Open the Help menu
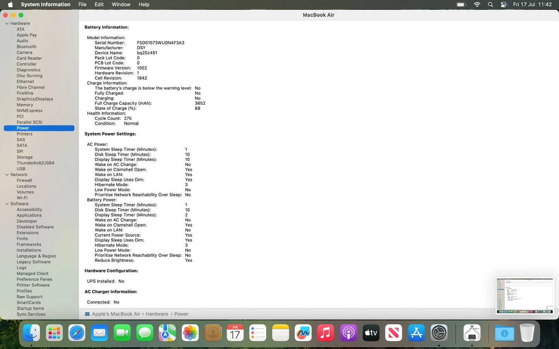Viewport: 559px width, 349px height. point(144,5)
